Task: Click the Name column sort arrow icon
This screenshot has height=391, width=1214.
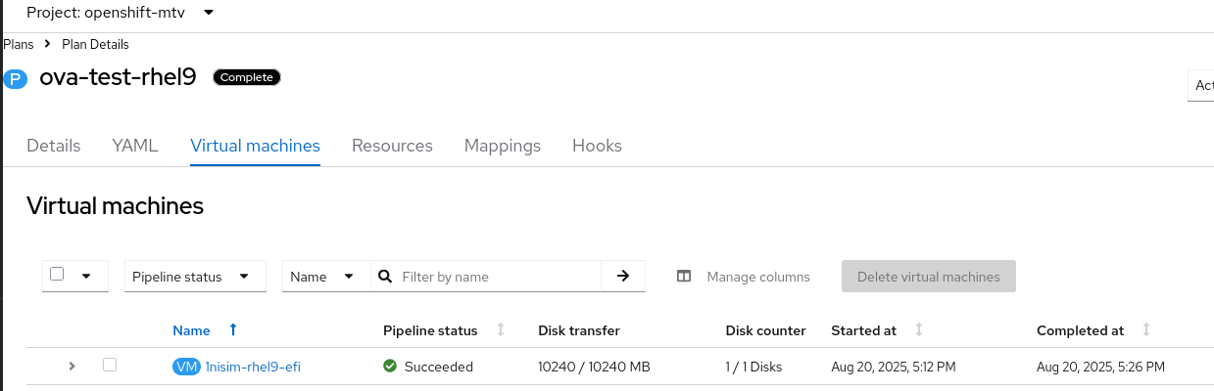Action: coord(232,330)
